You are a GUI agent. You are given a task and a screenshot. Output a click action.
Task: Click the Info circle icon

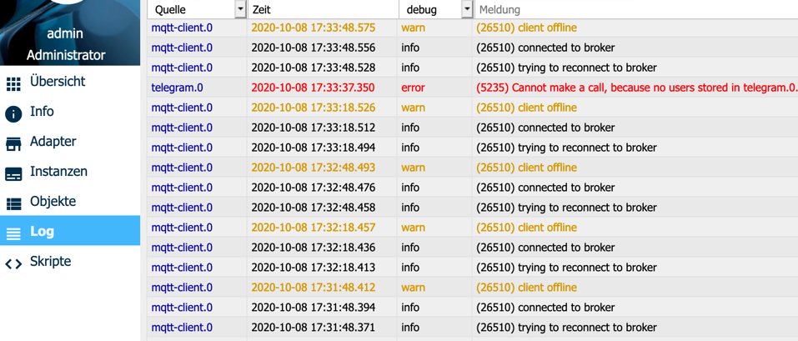[13, 113]
